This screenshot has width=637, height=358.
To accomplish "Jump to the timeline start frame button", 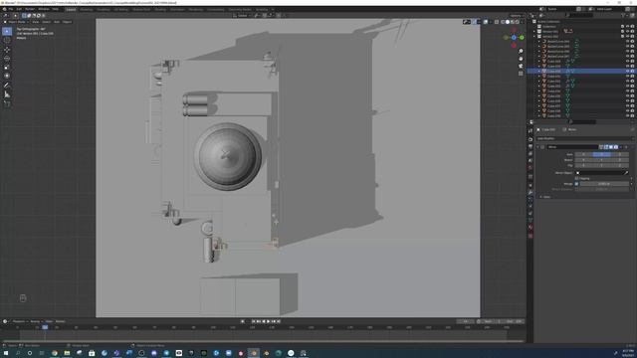I will (x=253, y=321).
